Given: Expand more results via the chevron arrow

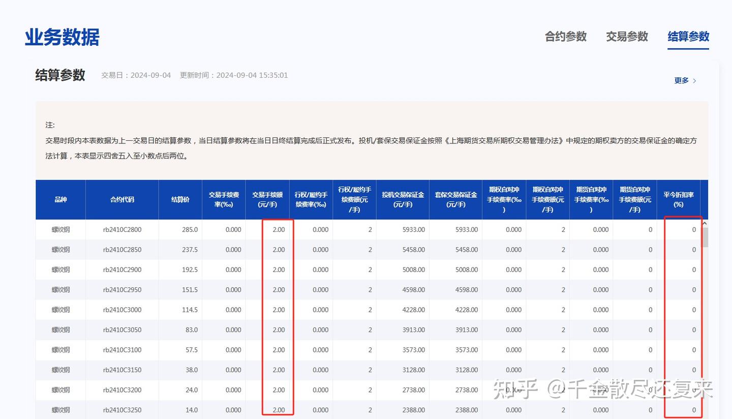Looking at the screenshot, I should 694,80.
